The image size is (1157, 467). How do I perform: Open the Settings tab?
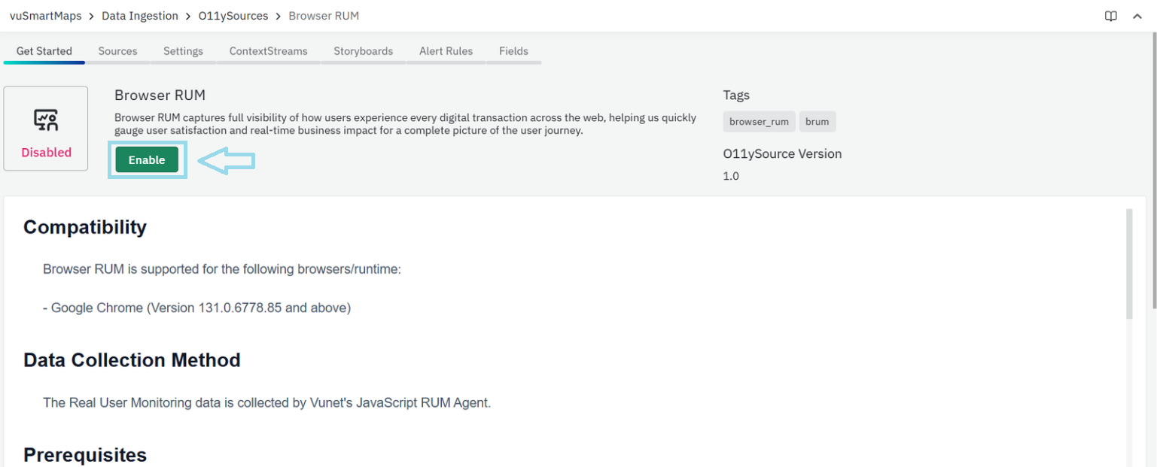pyautogui.click(x=183, y=51)
